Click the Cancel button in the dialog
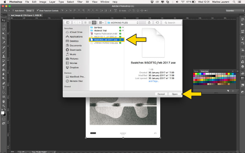Viewport: 245px width, 153px height. tap(161, 94)
